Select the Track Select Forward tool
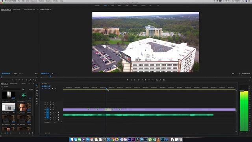This screenshot has height=142, width=252. (x=37, y=88)
